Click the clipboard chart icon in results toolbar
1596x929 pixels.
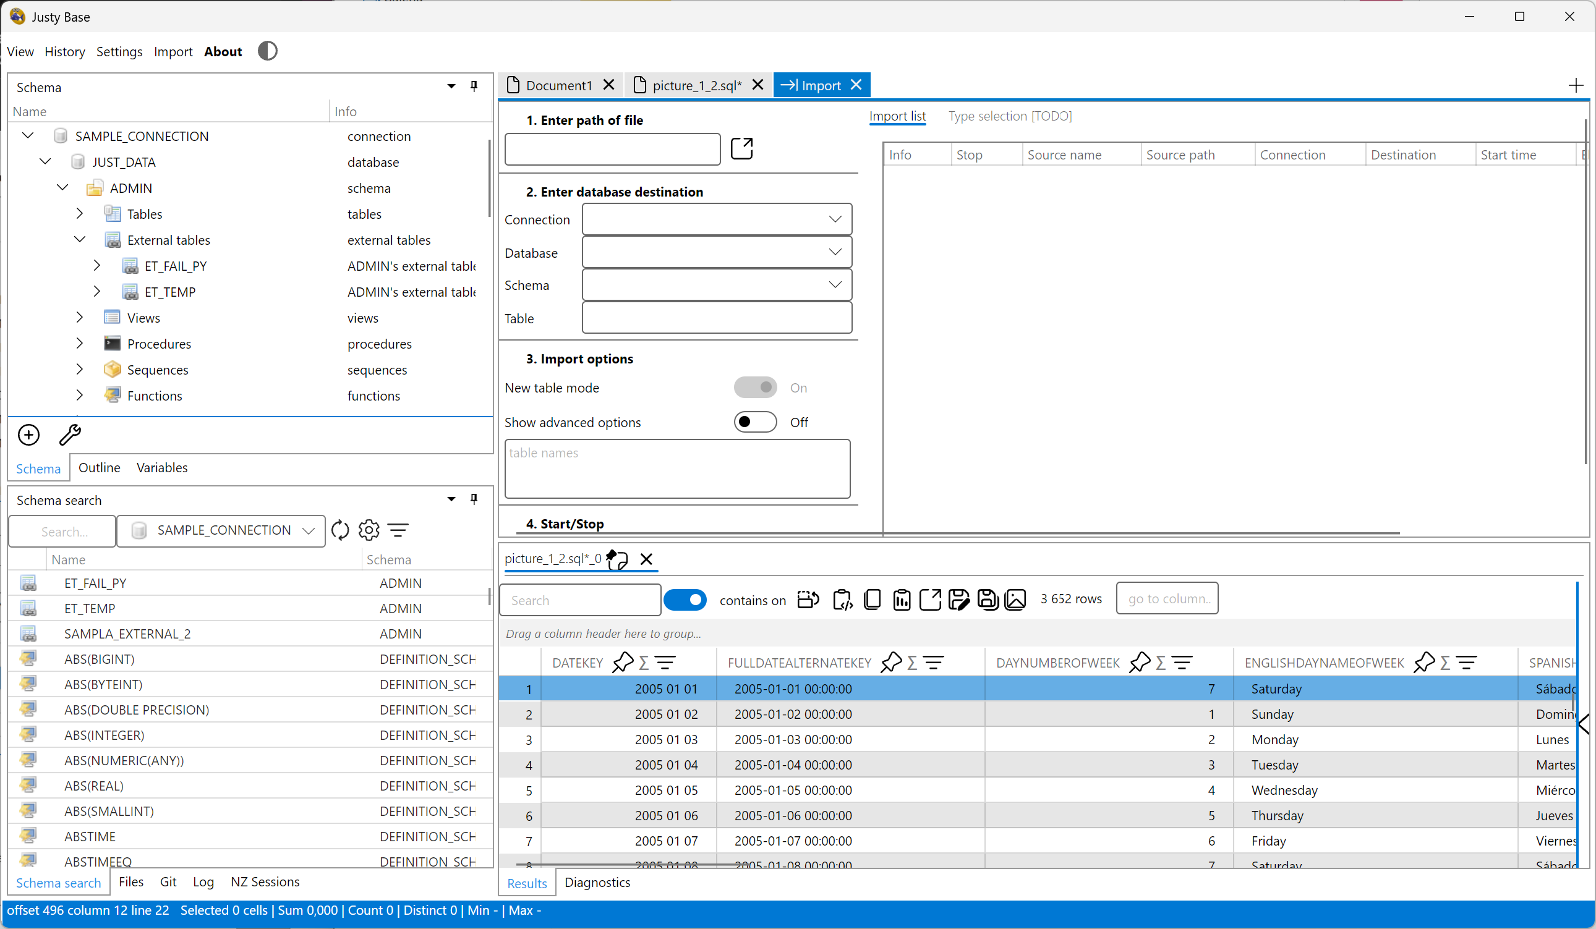pyautogui.click(x=902, y=599)
